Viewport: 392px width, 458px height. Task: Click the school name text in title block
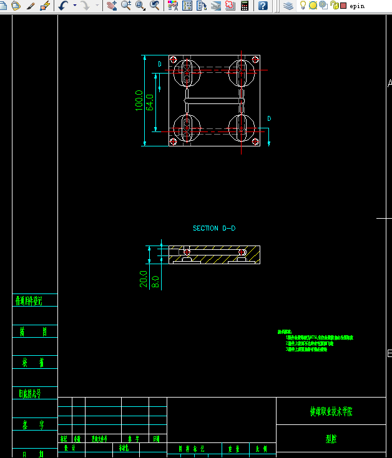point(331,411)
